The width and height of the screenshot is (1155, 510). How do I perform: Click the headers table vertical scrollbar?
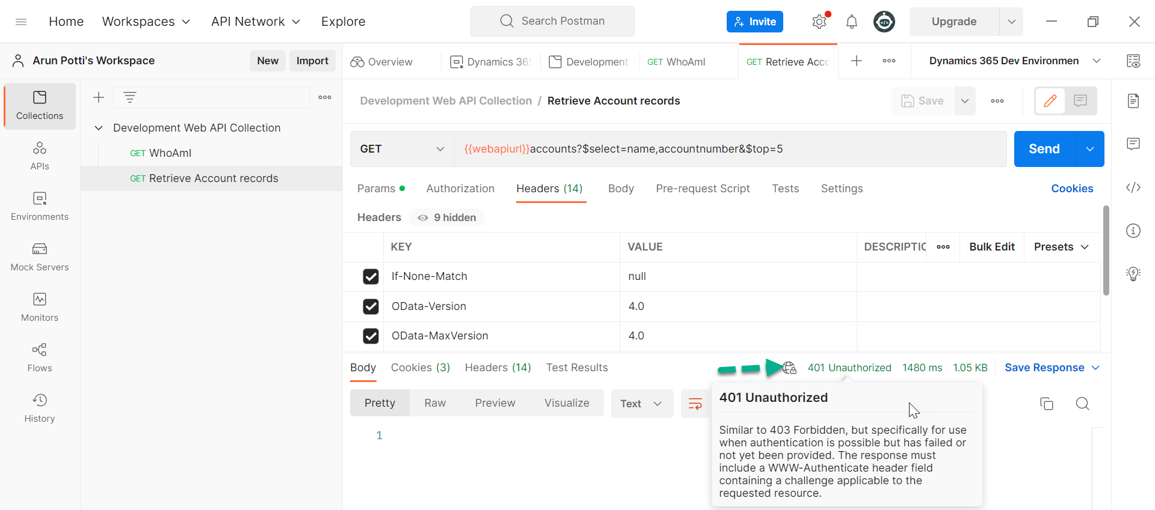1106,250
